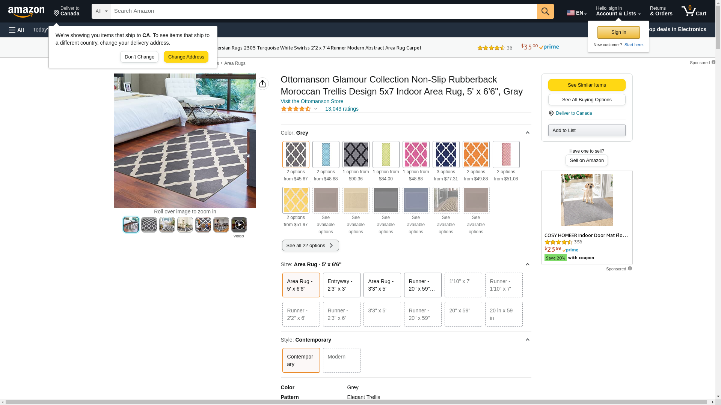Click the search magnifier button
The image size is (721, 405).
click(545, 11)
